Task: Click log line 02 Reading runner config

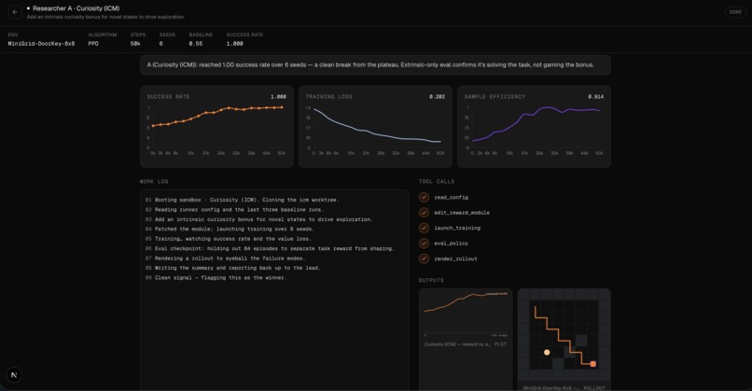Action: tap(234, 210)
